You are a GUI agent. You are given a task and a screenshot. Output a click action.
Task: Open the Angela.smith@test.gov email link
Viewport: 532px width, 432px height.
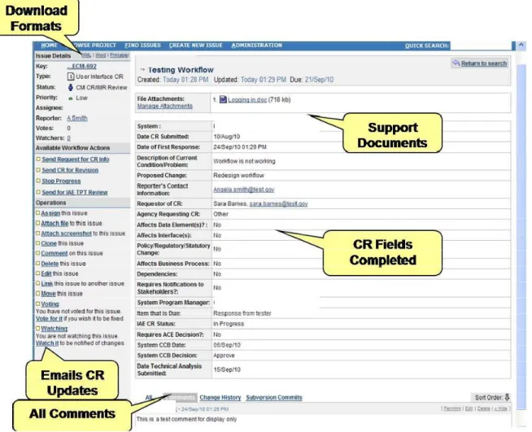point(243,190)
